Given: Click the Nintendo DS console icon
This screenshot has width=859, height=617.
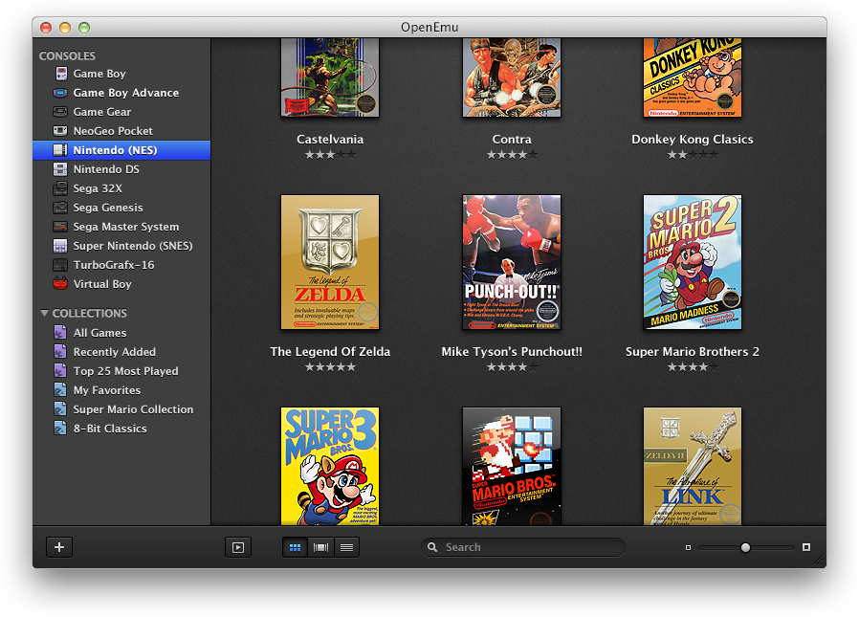Looking at the screenshot, I should tap(60, 169).
